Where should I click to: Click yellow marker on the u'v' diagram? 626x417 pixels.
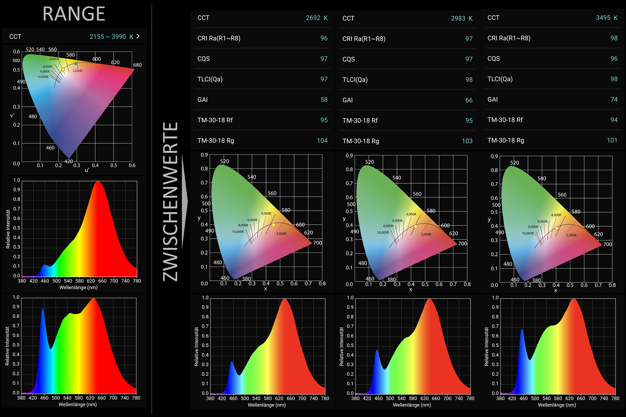click(x=63, y=69)
